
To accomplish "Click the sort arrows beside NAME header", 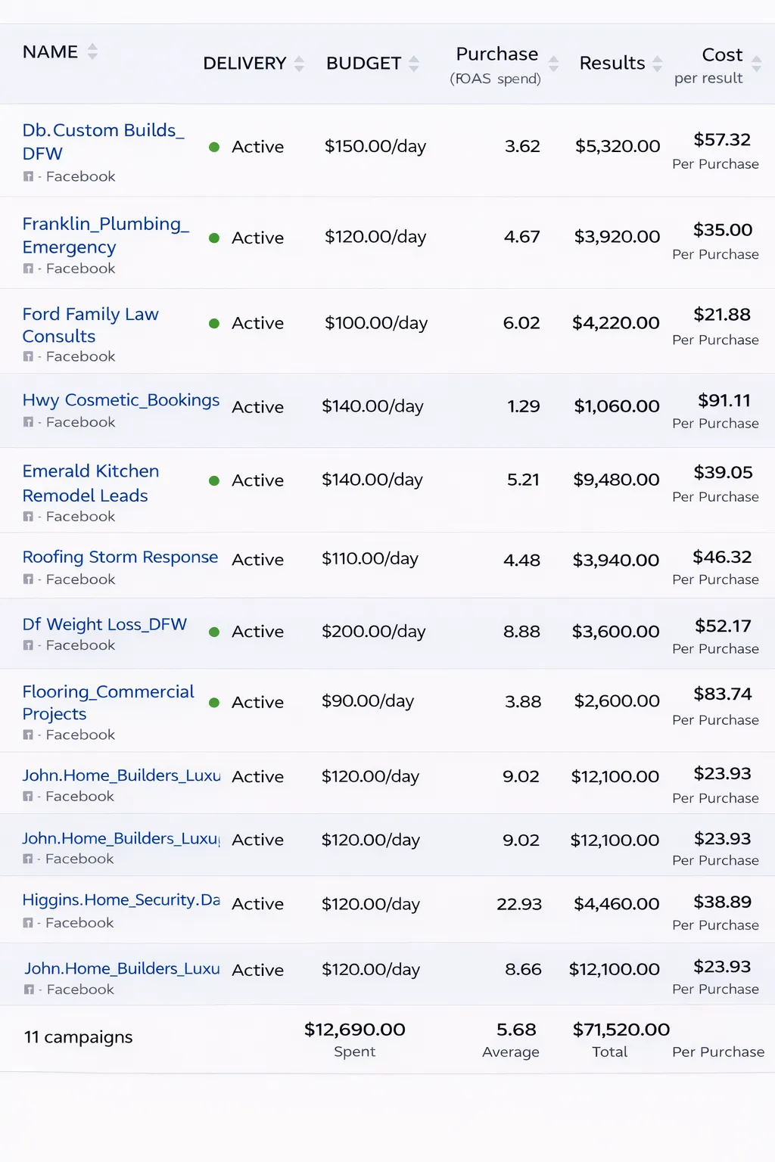I will 92,51.
